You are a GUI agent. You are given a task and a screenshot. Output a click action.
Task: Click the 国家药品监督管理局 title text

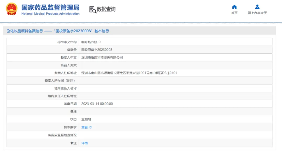50,7
